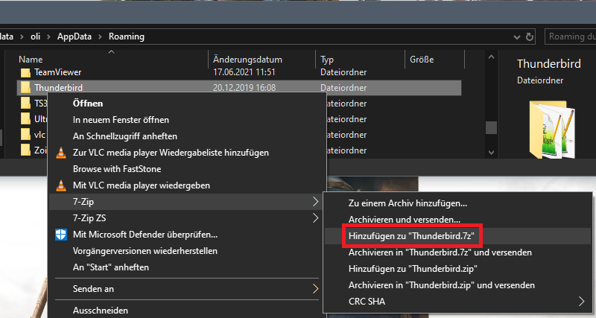This screenshot has height=318, width=596.
Task: Click the Microsoft Defender shield icon
Action: tap(61, 235)
